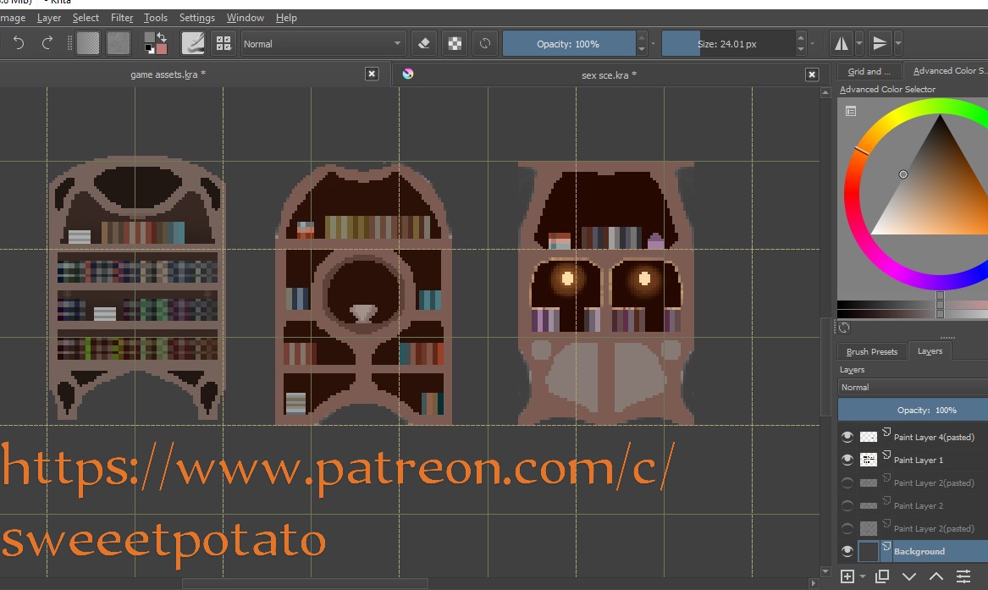The width and height of the screenshot is (988, 590).
Task: Open the Layer menu
Action: pyautogui.click(x=49, y=18)
